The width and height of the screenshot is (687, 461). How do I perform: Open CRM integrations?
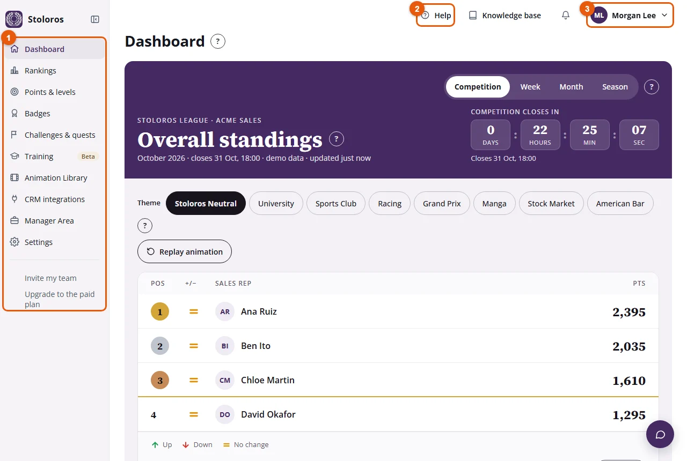point(55,199)
